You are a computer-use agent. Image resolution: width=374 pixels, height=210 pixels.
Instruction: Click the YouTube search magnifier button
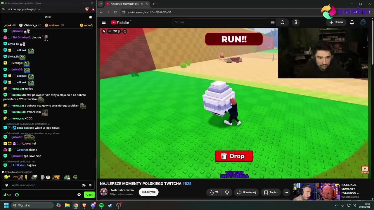click(x=283, y=22)
